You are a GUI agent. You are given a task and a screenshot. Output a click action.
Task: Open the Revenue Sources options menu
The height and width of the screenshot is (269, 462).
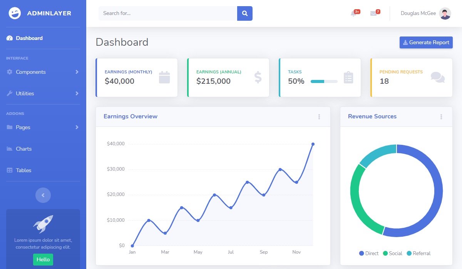(x=441, y=117)
